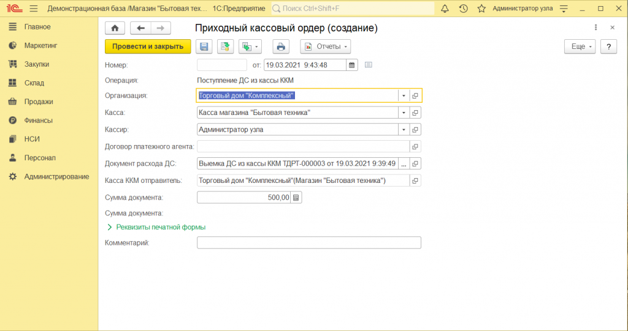Expand the Организация dropdown list
The height and width of the screenshot is (331, 628).
404,96
